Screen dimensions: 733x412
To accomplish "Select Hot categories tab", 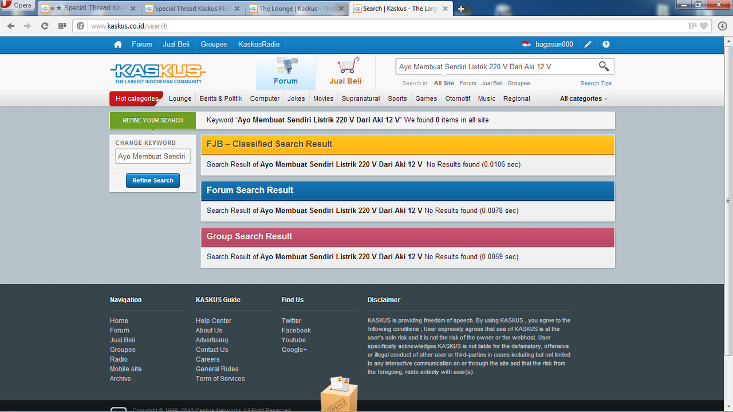I will point(136,98).
